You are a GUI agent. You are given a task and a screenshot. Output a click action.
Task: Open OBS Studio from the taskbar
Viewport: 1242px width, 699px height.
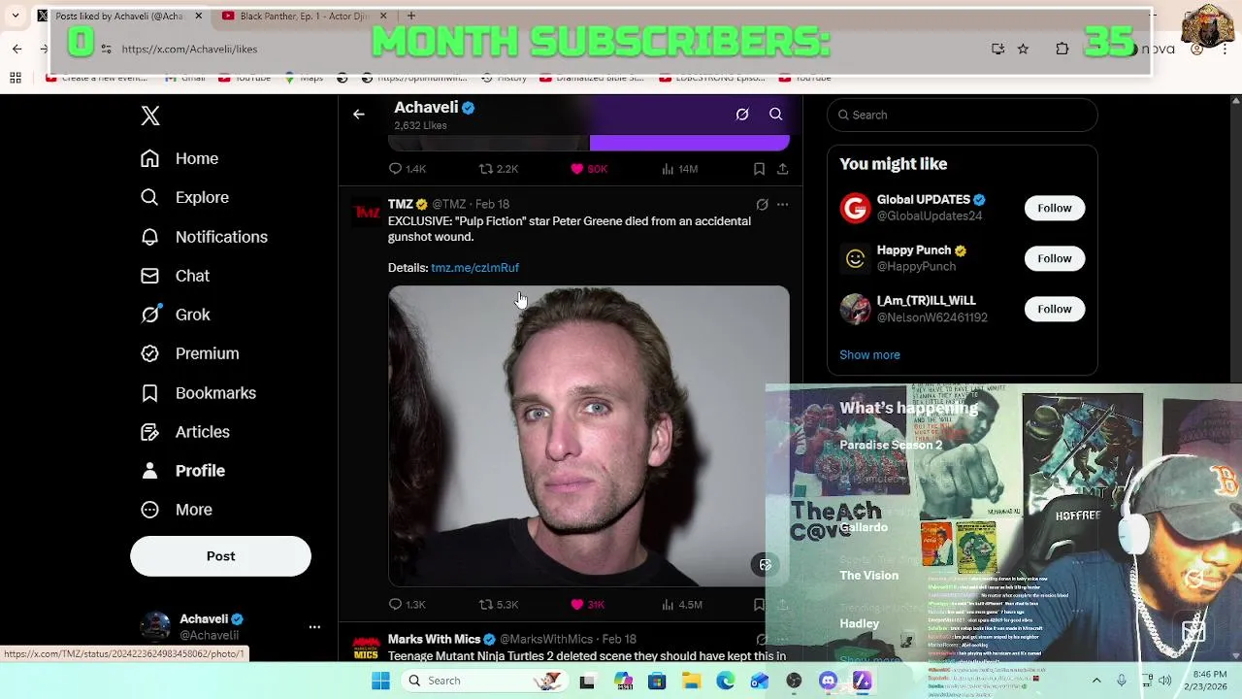(x=794, y=681)
